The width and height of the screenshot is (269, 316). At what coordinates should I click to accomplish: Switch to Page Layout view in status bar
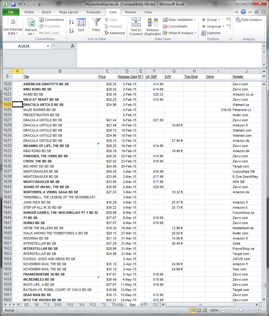199,310
